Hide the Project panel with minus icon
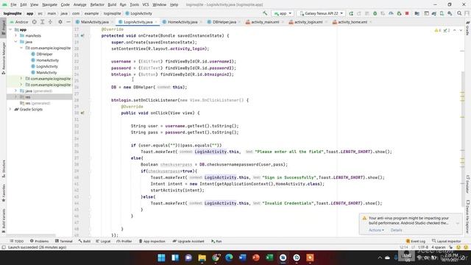The height and width of the screenshot is (265, 471). tap(68, 22)
